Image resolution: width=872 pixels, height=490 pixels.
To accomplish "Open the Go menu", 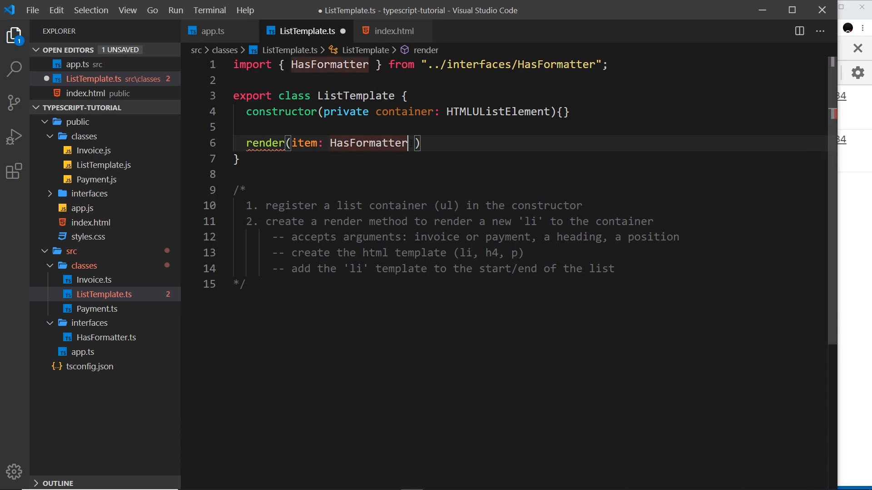I will (x=153, y=10).
